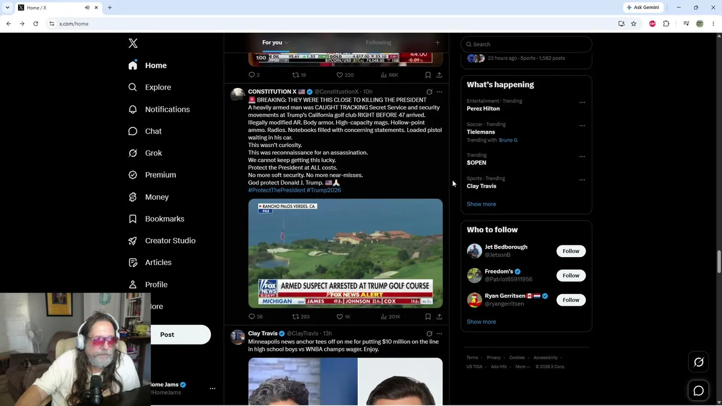Open the Privacy footer link
Image resolution: width=722 pixels, height=406 pixels.
coord(494,358)
